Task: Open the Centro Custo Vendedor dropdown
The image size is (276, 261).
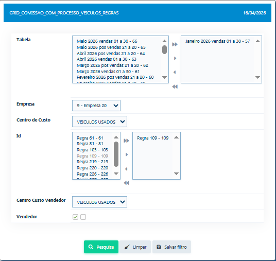Action: (x=99, y=202)
